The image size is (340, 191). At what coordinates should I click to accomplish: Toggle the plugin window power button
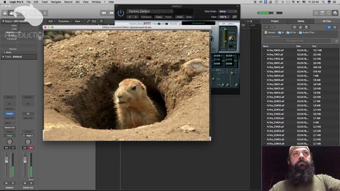coord(121,13)
